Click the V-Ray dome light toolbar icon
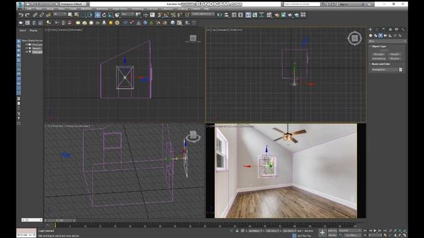This screenshot has width=424, height=238. 85,23
